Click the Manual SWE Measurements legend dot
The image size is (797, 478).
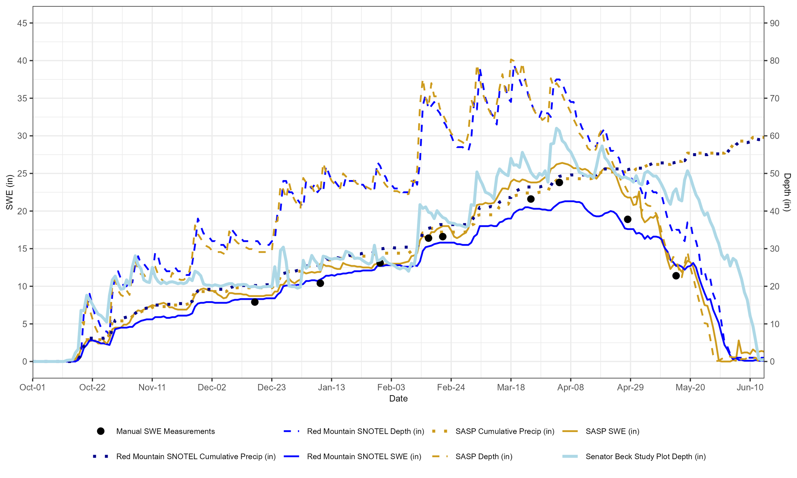100,431
